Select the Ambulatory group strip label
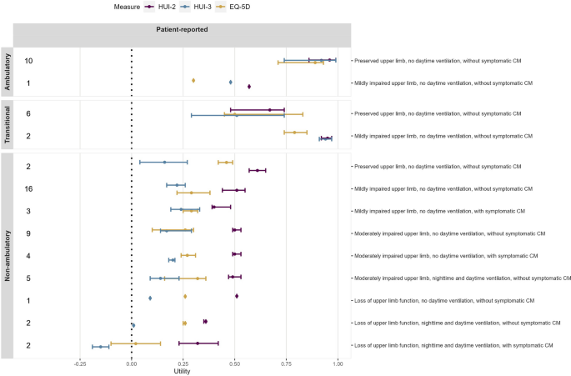571x376 pixels. click(x=6, y=72)
